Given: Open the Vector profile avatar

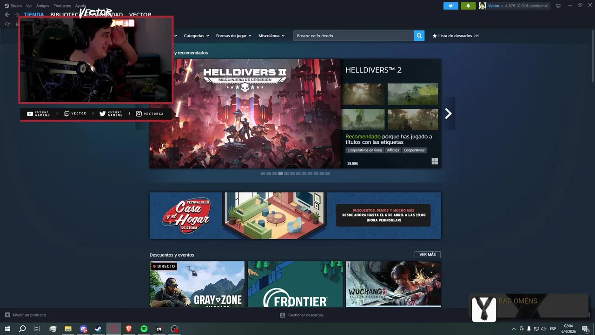Looking at the screenshot, I should (483, 6).
